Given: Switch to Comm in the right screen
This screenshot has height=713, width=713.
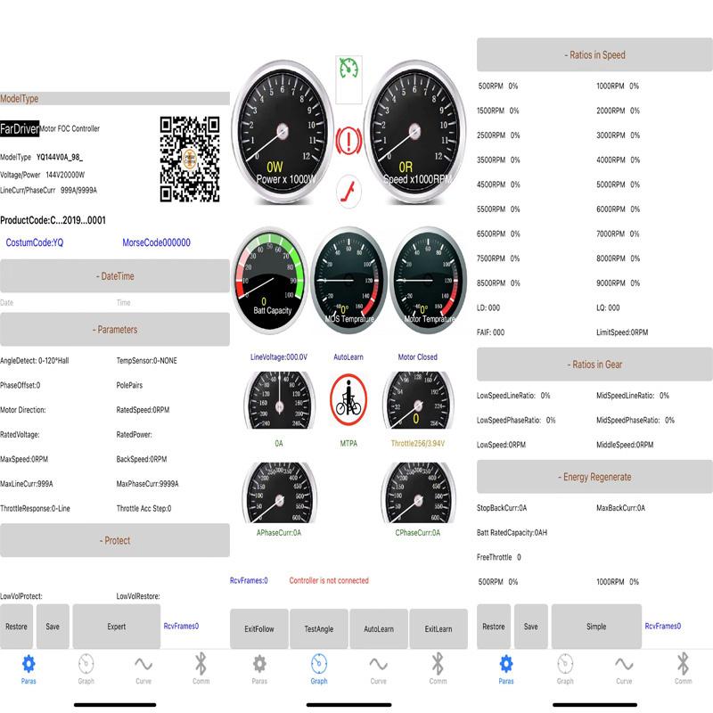Looking at the screenshot, I should click(683, 669).
